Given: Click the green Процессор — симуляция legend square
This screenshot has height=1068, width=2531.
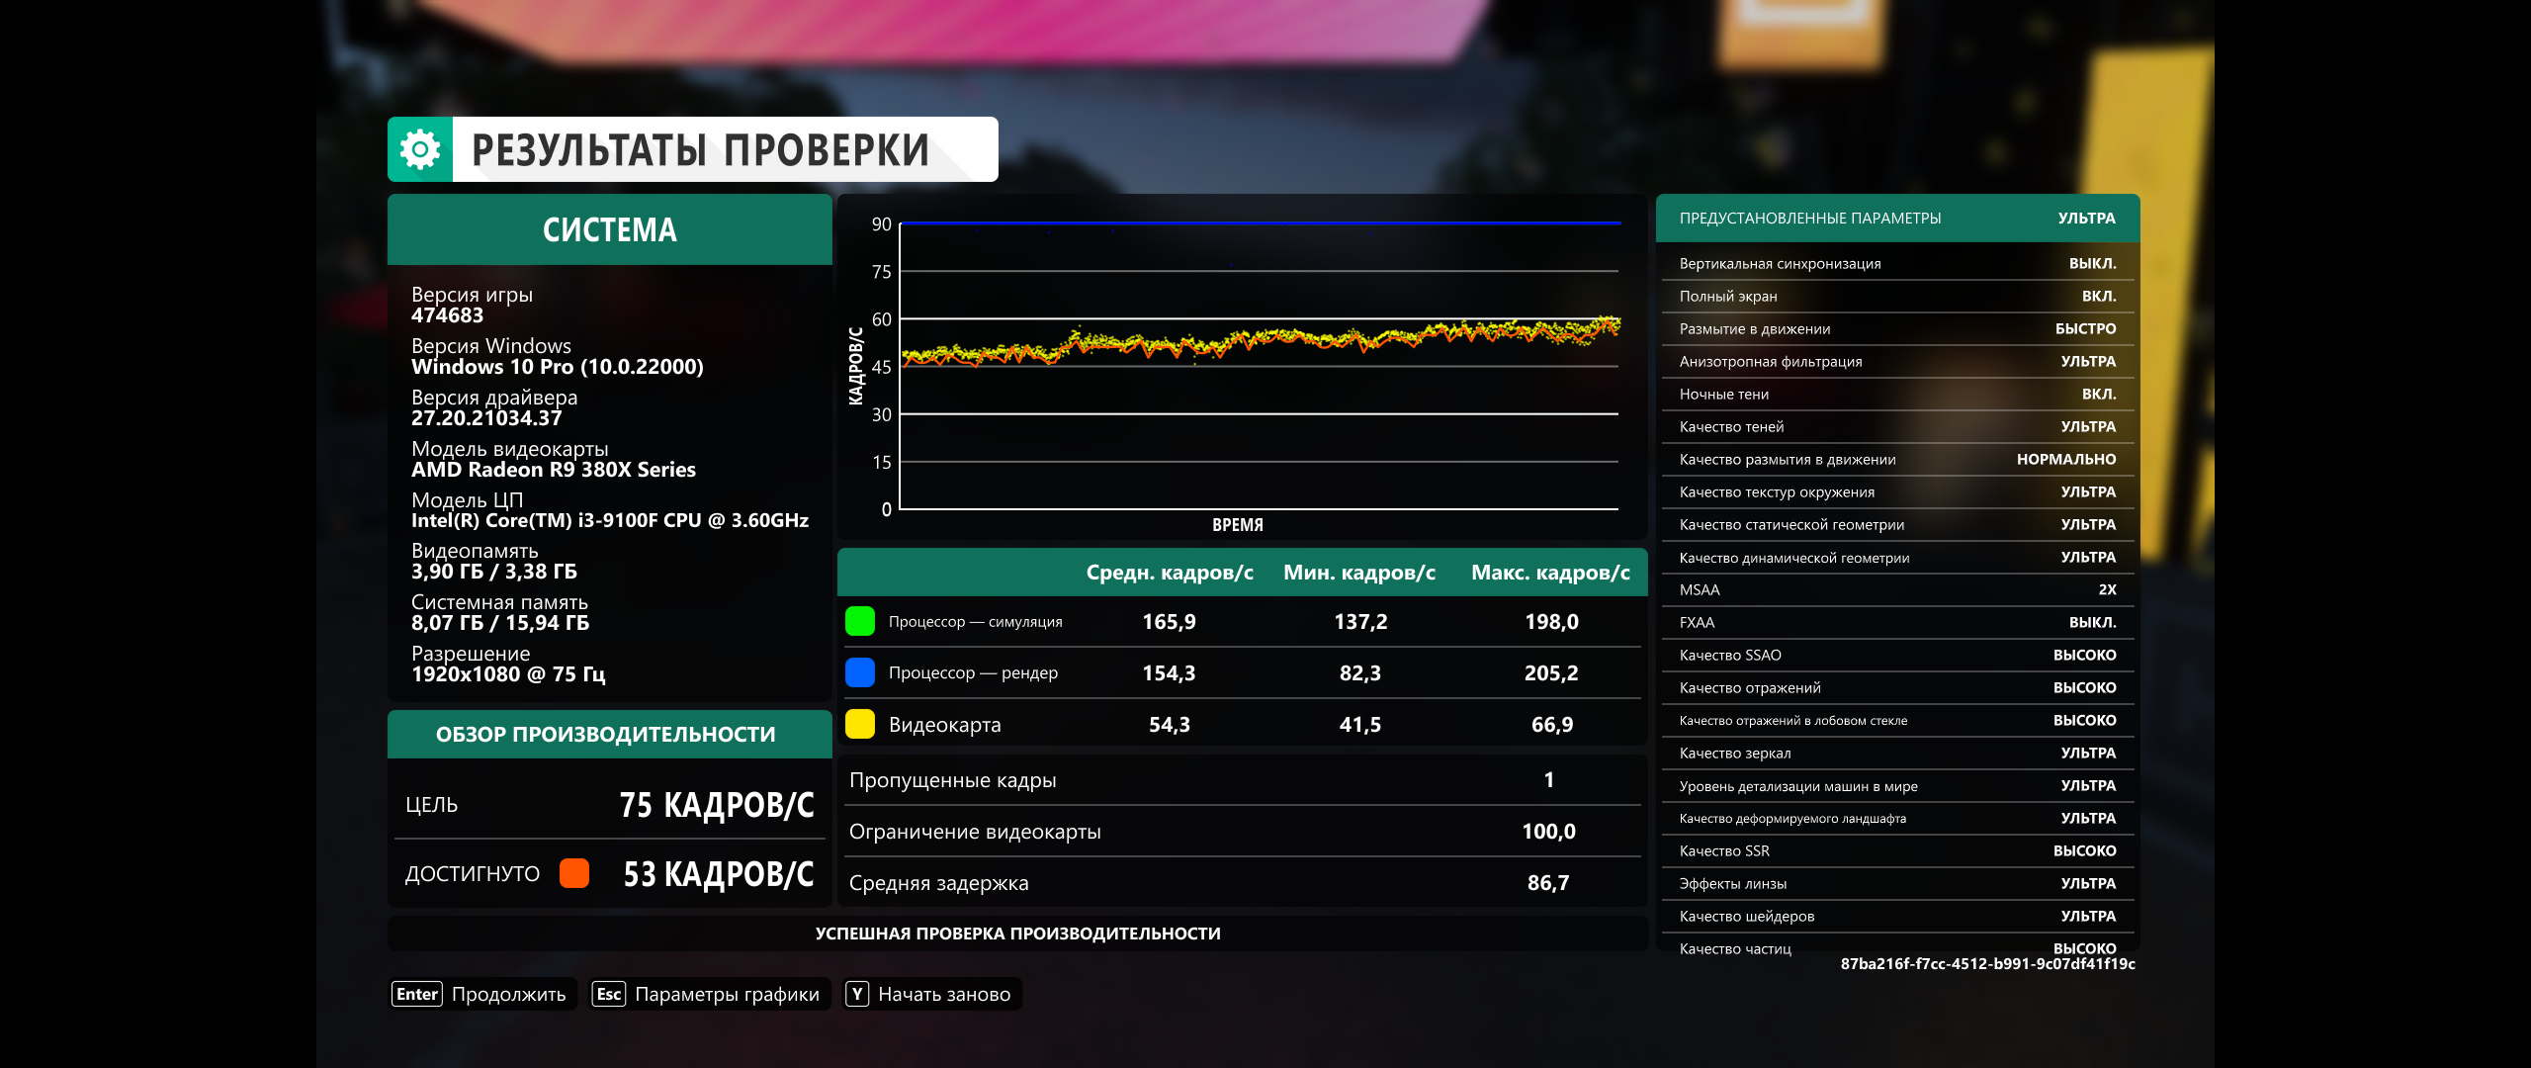Looking at the screenshot, I should click(860, 622).
